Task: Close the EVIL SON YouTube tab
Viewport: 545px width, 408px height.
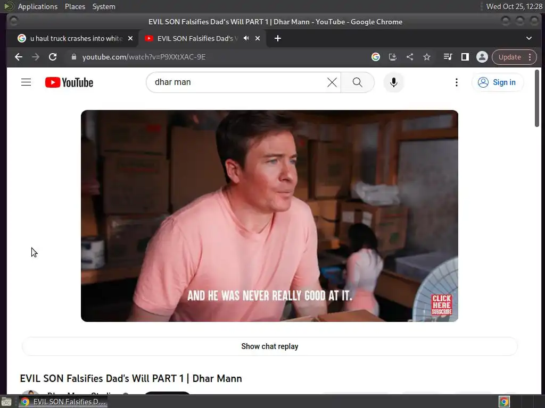Action: 258,38
